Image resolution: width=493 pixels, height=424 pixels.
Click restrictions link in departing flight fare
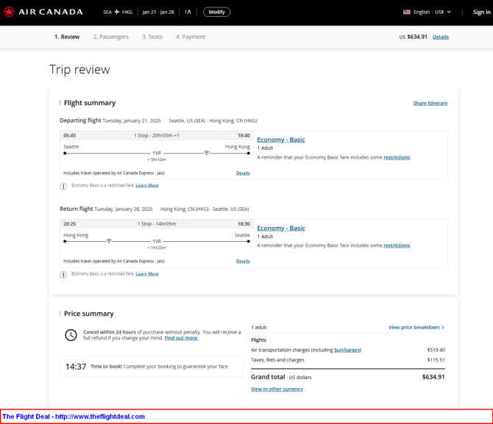tap(397, 157)
